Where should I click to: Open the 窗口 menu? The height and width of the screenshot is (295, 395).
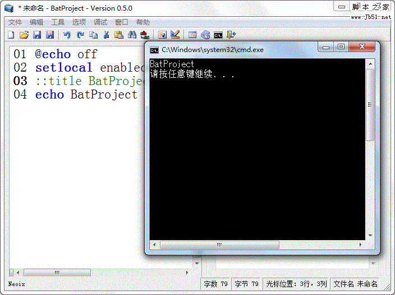(122, 22)
